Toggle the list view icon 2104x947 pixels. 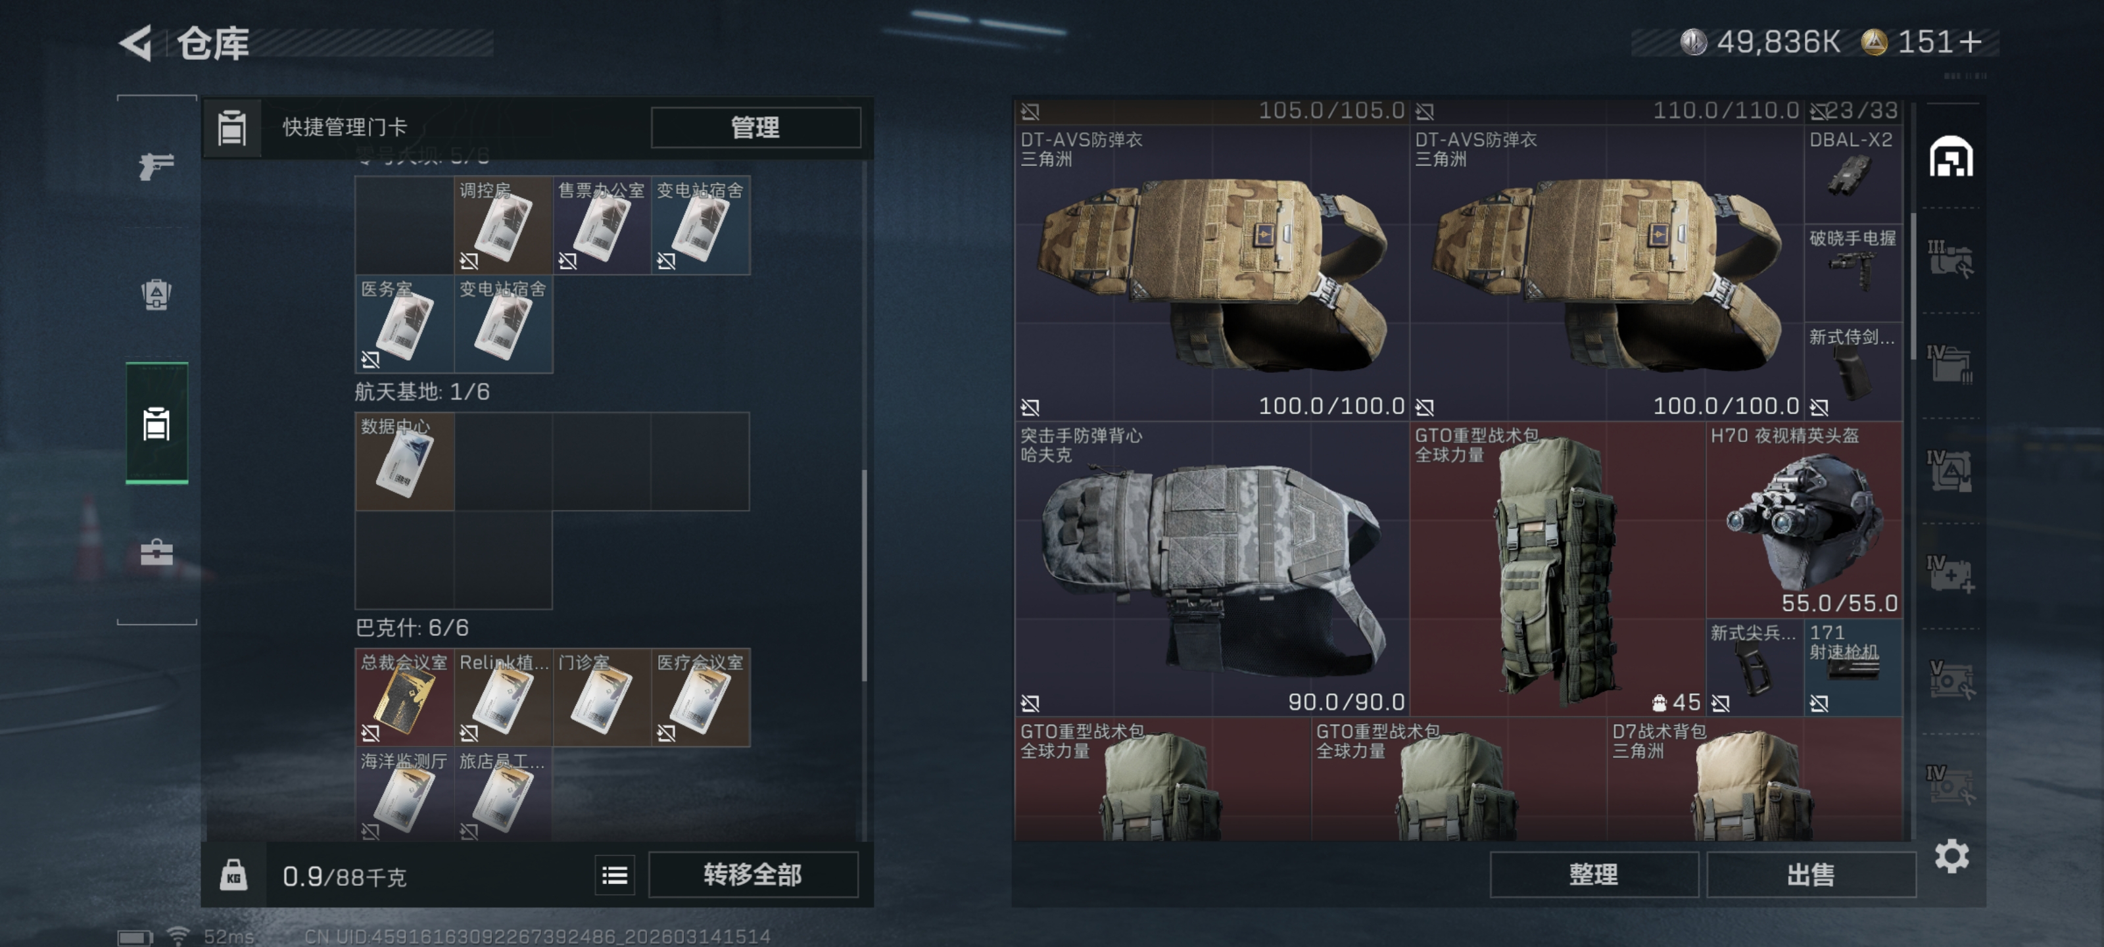coord(614,876)
